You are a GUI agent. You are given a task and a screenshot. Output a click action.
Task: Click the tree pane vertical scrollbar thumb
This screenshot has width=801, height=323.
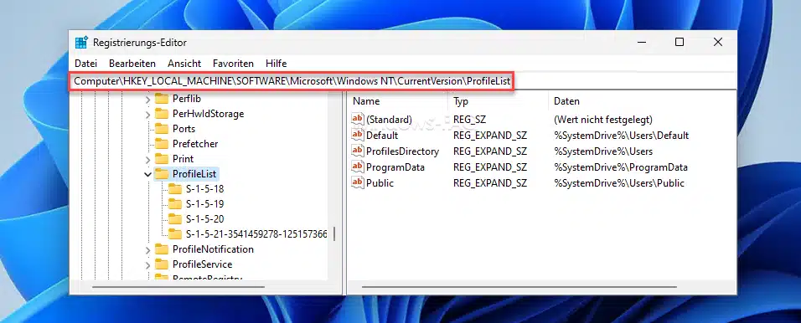click(334, 234)
